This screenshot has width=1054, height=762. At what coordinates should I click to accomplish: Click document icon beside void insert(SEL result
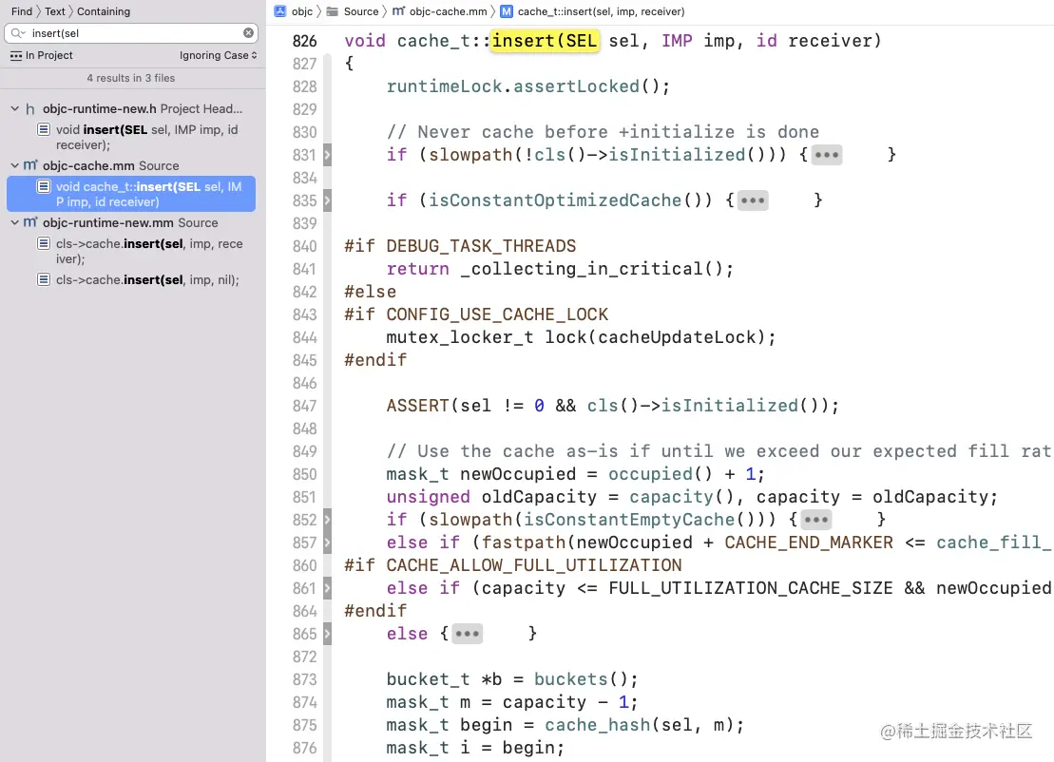44,129
